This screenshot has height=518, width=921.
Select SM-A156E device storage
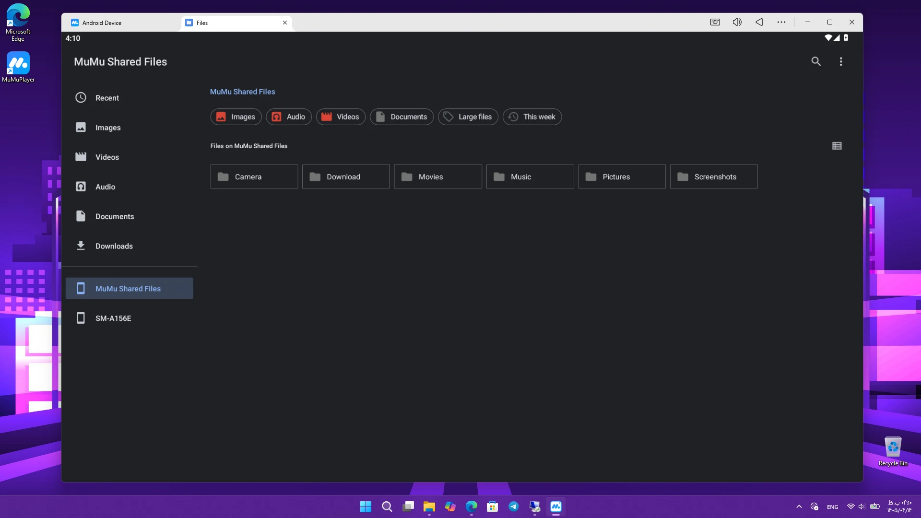(130, 318)
